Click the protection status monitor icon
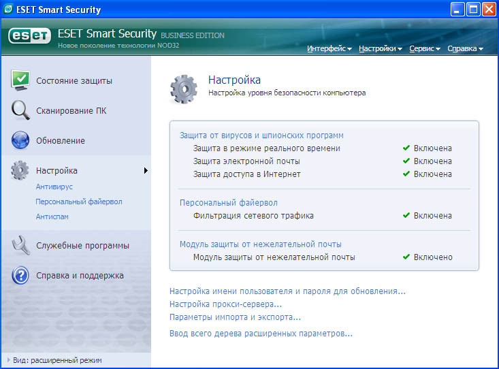Image resolution: width=499 pixels, height=369 pixels. 20,80
